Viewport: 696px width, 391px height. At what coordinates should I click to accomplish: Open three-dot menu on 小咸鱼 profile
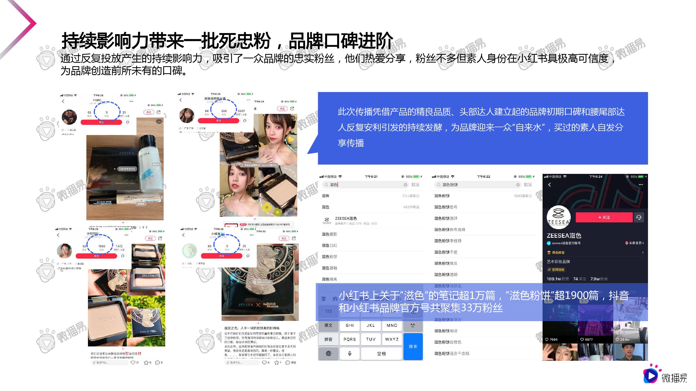pos(252,235)
